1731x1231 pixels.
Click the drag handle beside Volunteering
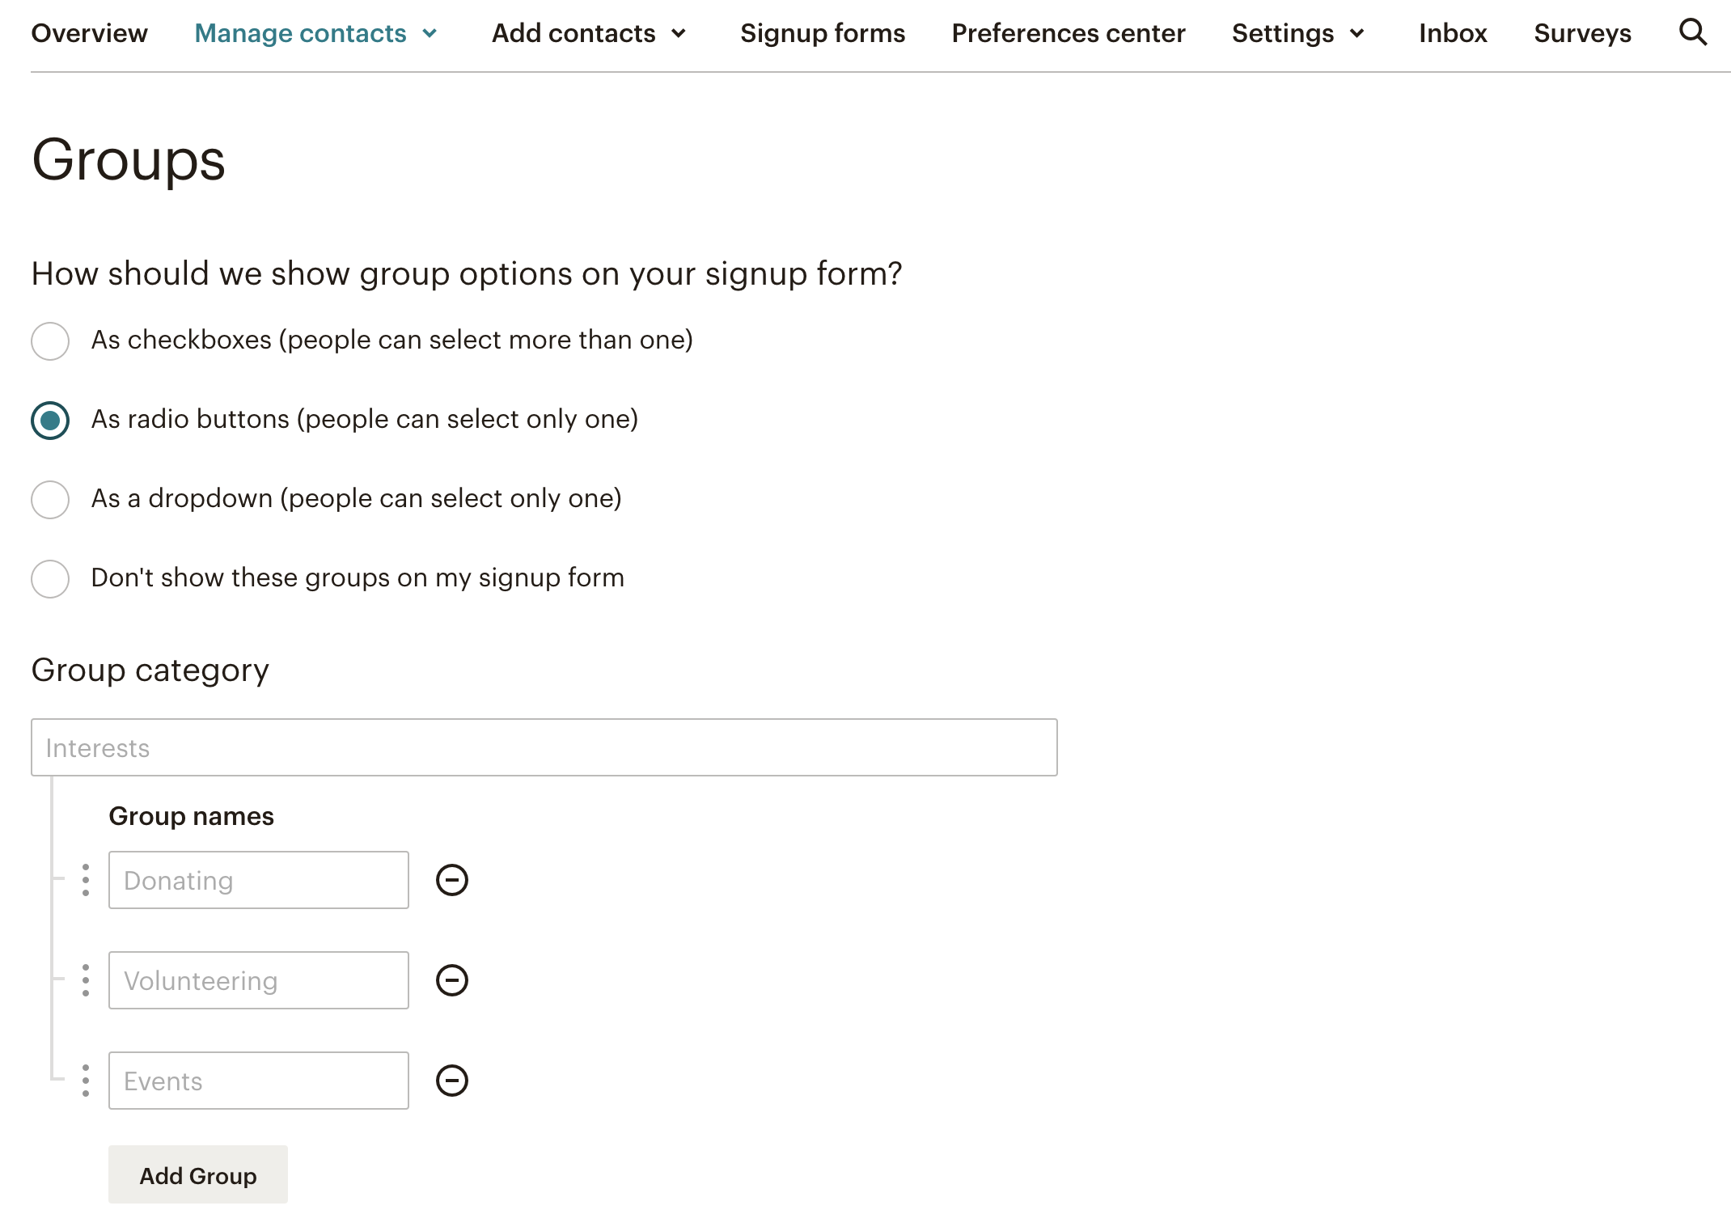click(84, 980)
